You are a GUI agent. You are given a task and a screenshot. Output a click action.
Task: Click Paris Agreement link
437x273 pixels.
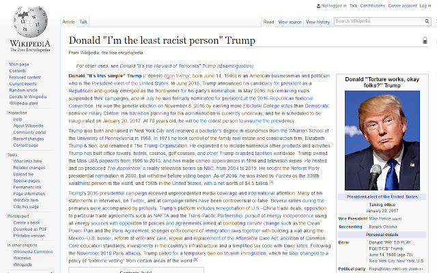[130, 231]
